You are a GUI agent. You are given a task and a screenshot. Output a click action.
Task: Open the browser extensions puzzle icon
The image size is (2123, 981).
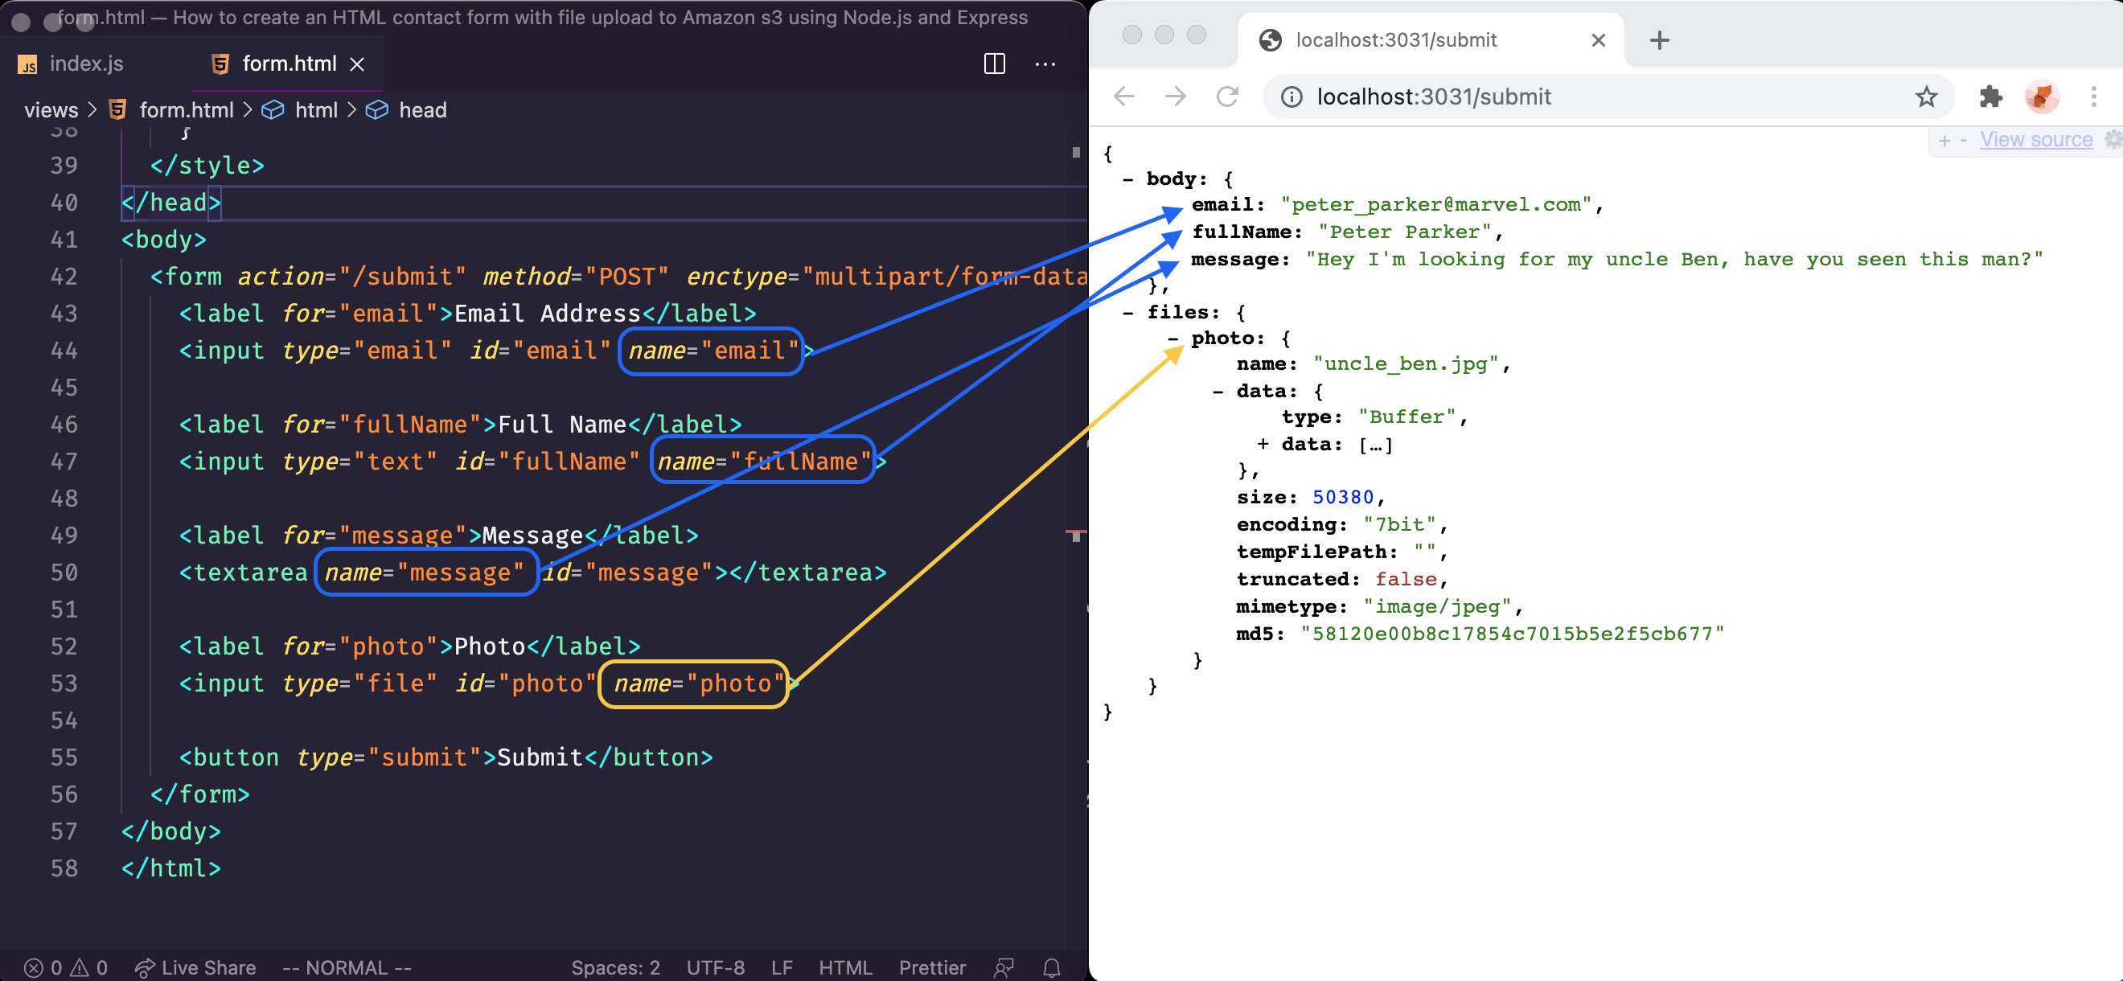1990,96
